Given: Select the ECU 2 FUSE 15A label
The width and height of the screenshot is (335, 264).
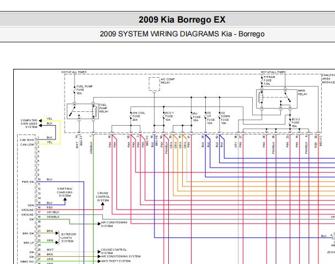Looking at the screenshot, I should pyautogui.click(x=296, y=123).
